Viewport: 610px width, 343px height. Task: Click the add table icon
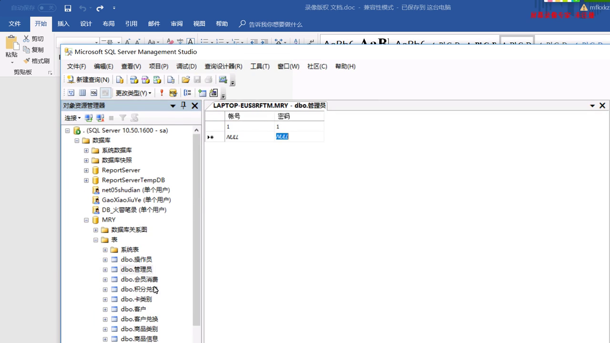tap(203, 93)
